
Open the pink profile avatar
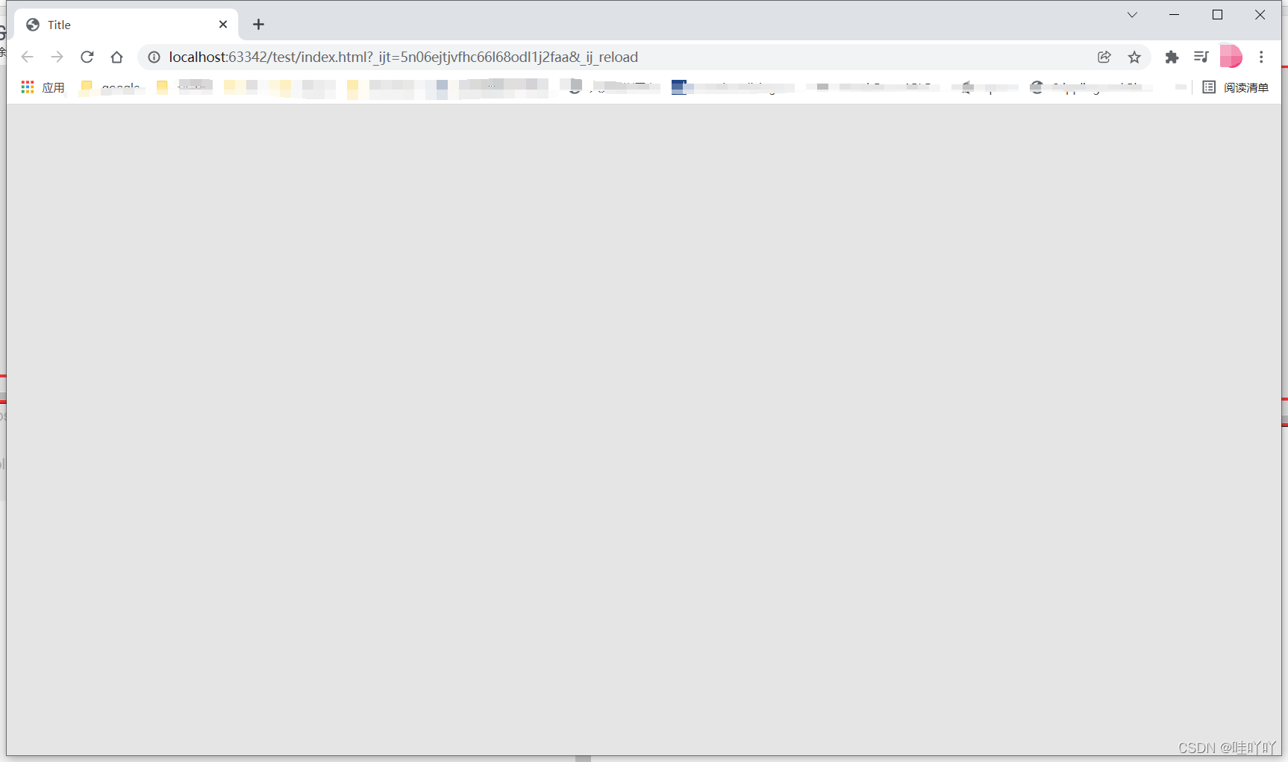coord(1231,57)
